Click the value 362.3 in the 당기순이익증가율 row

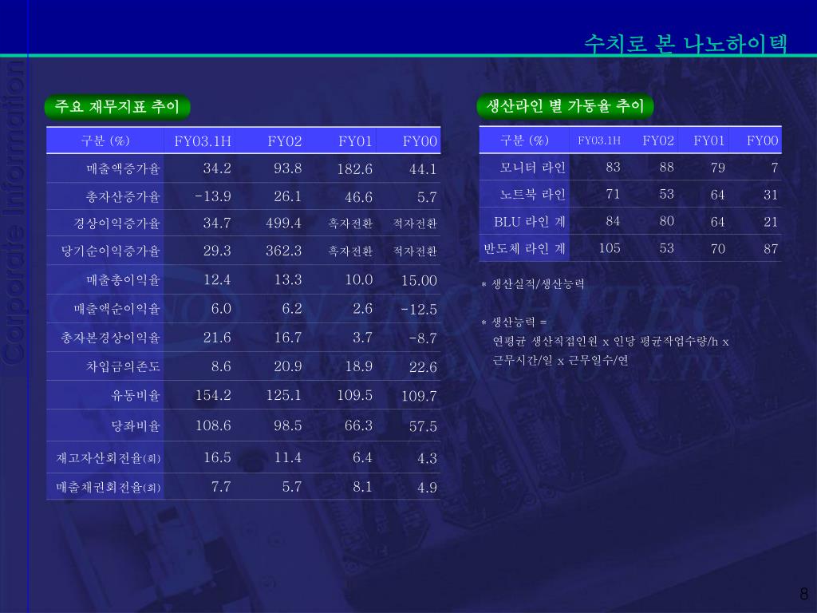pos(283,251)
